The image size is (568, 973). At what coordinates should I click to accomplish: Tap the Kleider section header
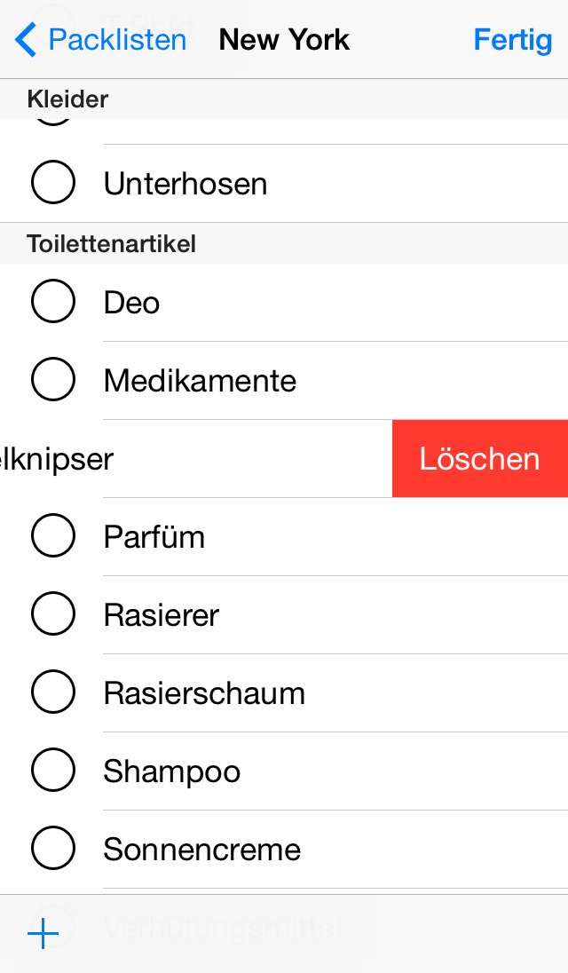point(67,99)
